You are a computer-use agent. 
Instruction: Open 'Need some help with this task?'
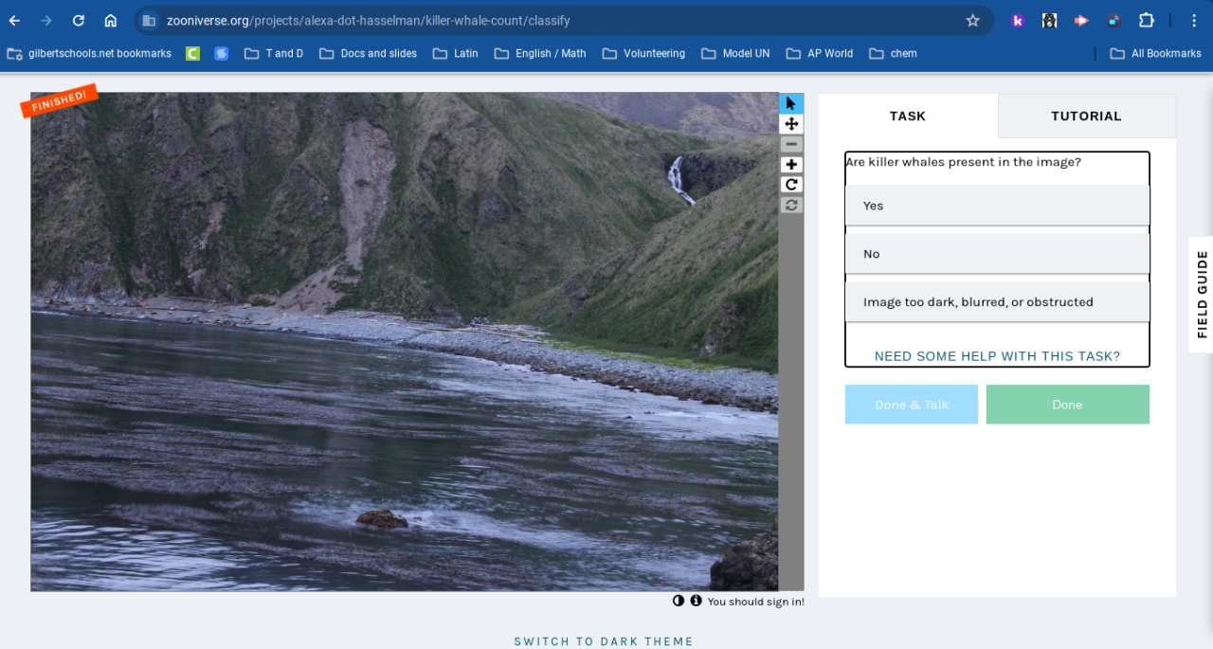(x=997, y=356)
